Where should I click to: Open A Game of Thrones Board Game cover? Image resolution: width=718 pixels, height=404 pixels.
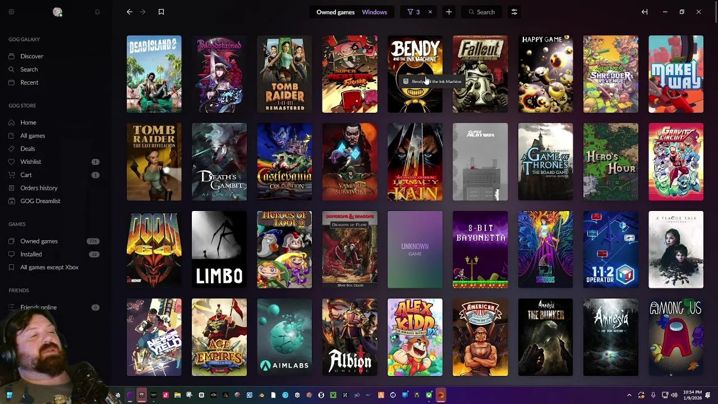[x=546, y=162]
